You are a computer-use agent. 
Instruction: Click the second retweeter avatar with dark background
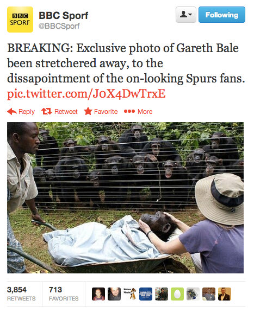tap(114, 294)
